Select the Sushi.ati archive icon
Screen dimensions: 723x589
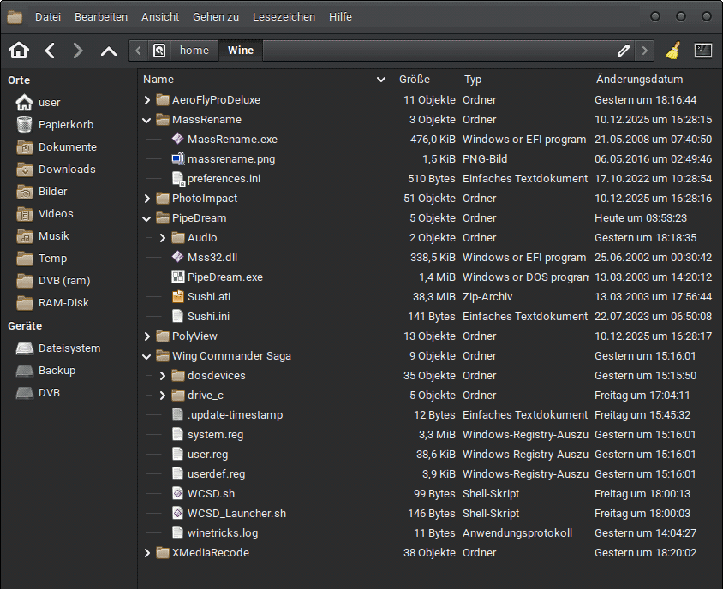pyautogui.click(x=177, y=296)
